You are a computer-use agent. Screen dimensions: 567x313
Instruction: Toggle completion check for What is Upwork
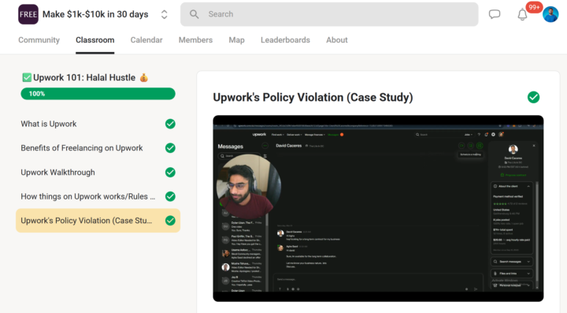click(x=170, y=124)
